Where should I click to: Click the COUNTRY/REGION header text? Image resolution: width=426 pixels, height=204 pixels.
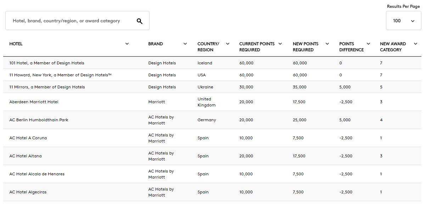[x=208, y=47]
